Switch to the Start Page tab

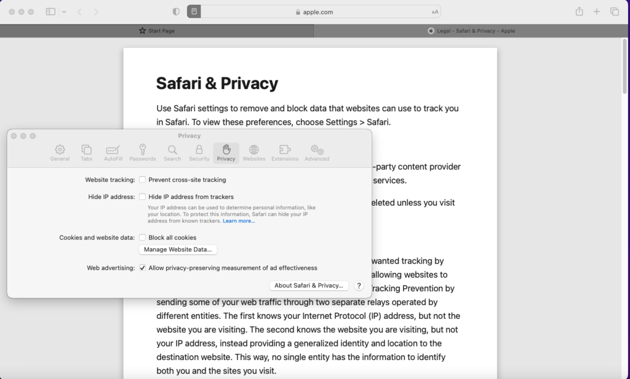tap(157, 31)
